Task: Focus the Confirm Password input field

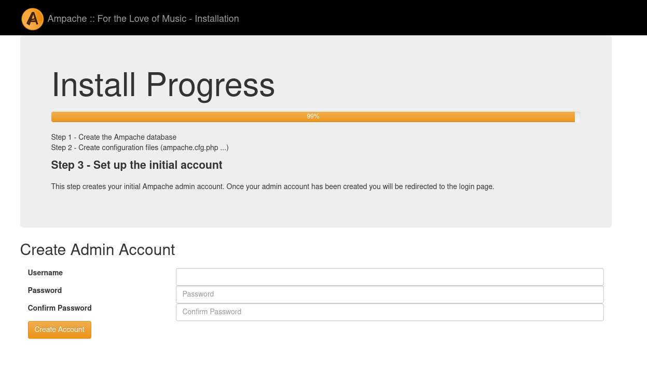Action: click(x=389, y=312)
